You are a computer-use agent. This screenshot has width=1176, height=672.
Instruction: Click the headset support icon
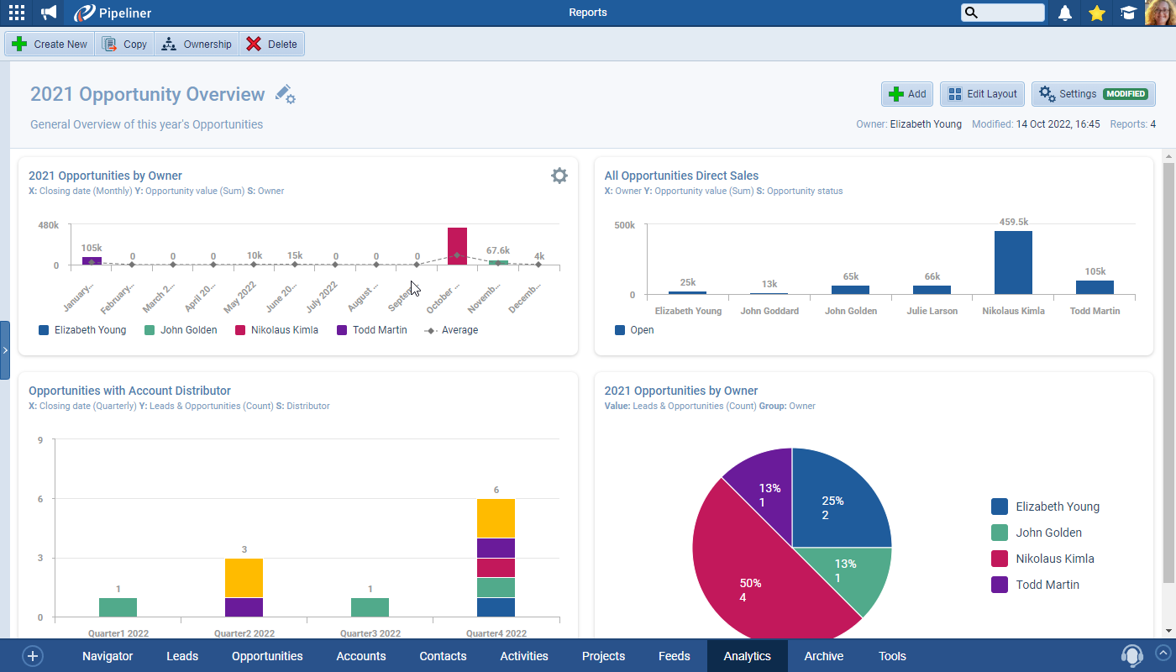coord(1131,656)
